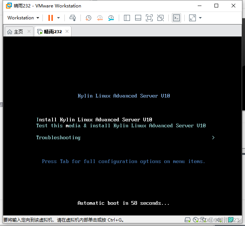The image size is (245, 226).
Task: Take a snapshot of the VM
Action: [89, 18]
